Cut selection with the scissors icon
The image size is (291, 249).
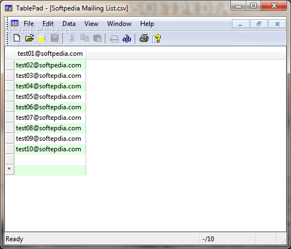coord(72,38)
